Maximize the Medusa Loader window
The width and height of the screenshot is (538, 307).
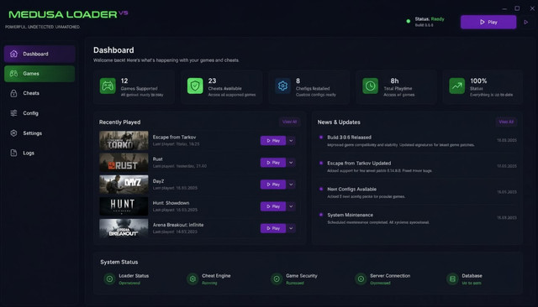(517, 8)
